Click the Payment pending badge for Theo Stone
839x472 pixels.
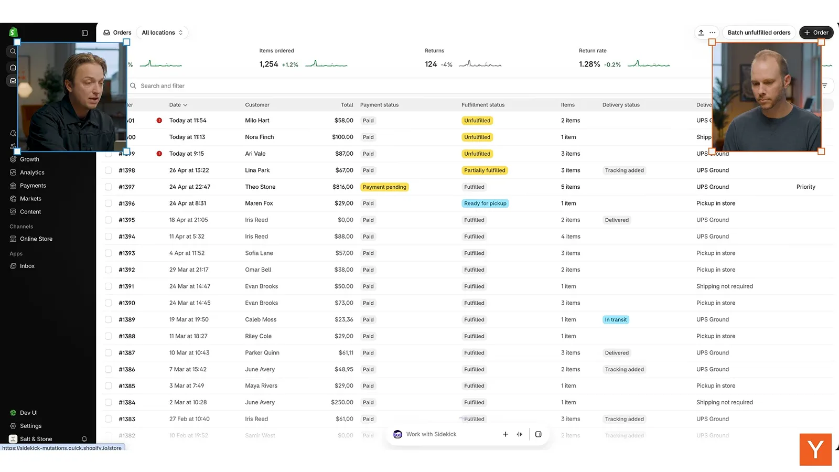[384, 187]
